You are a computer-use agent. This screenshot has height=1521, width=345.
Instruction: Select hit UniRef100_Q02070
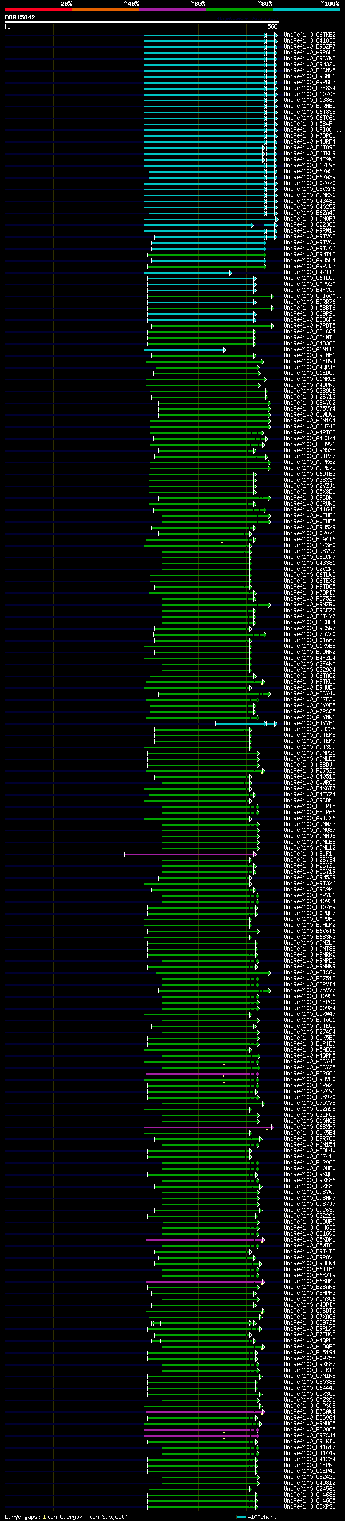pyautogui.click(x=309, y=183)
